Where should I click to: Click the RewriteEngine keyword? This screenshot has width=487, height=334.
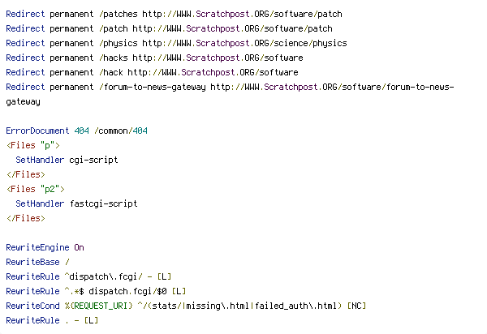click(37, 247)
